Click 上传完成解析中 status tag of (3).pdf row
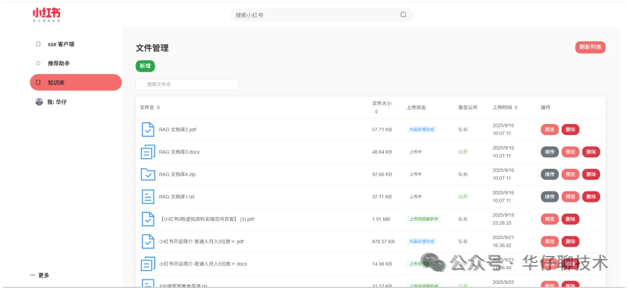The height and width of the screenshot is (288, 628). coord(424,219)
